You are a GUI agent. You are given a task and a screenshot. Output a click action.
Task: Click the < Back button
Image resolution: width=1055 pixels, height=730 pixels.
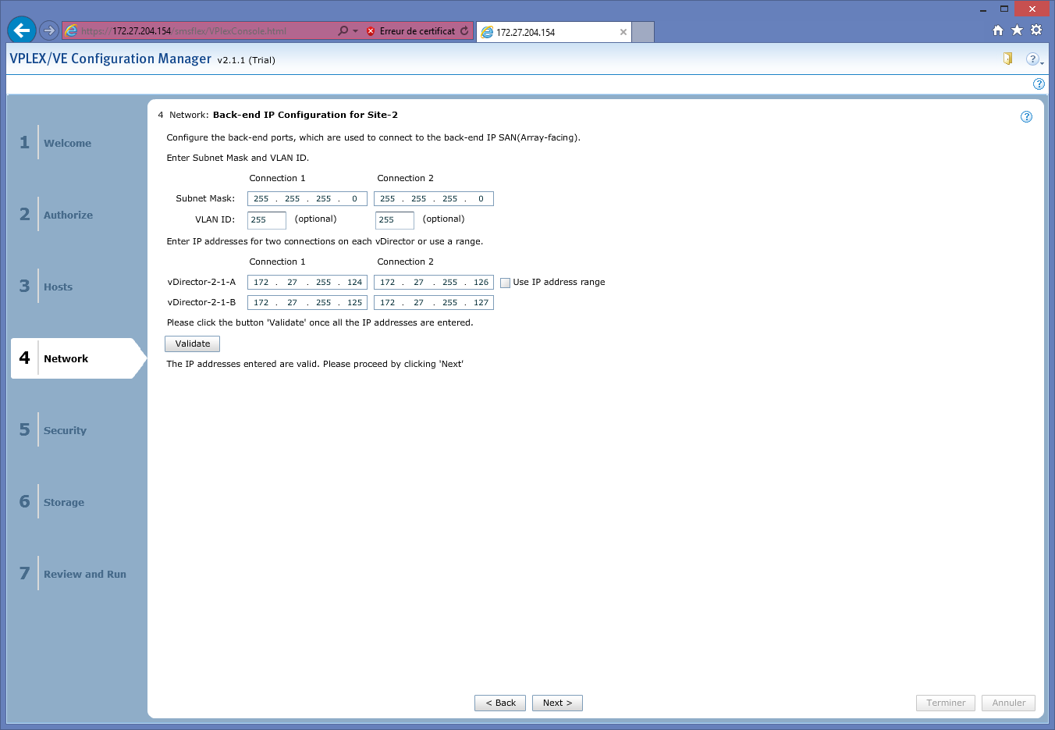500,703
